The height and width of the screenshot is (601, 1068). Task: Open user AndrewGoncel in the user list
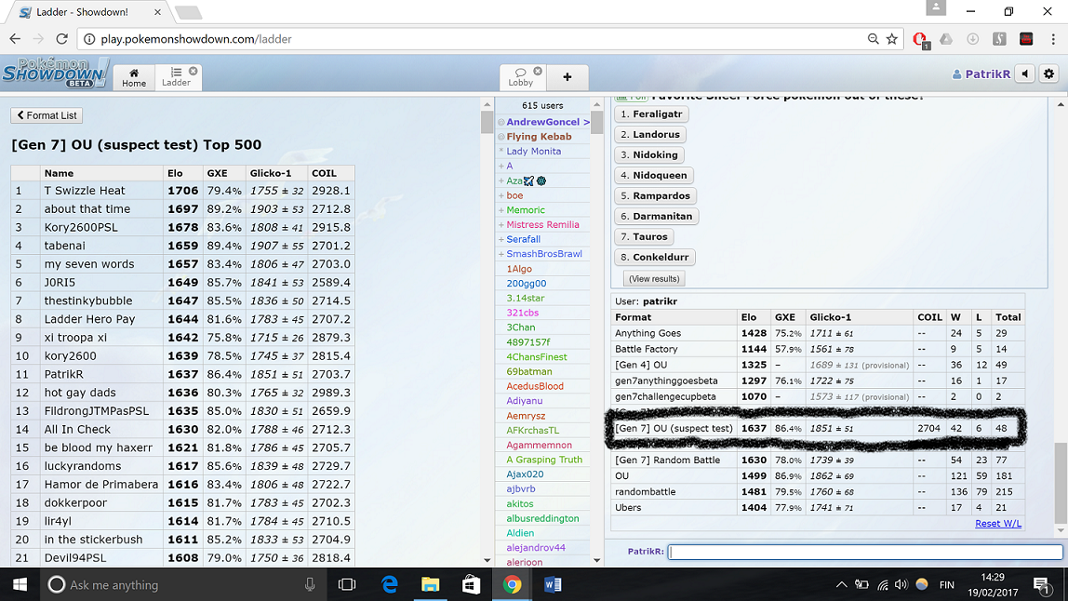(x=543, y=122)
